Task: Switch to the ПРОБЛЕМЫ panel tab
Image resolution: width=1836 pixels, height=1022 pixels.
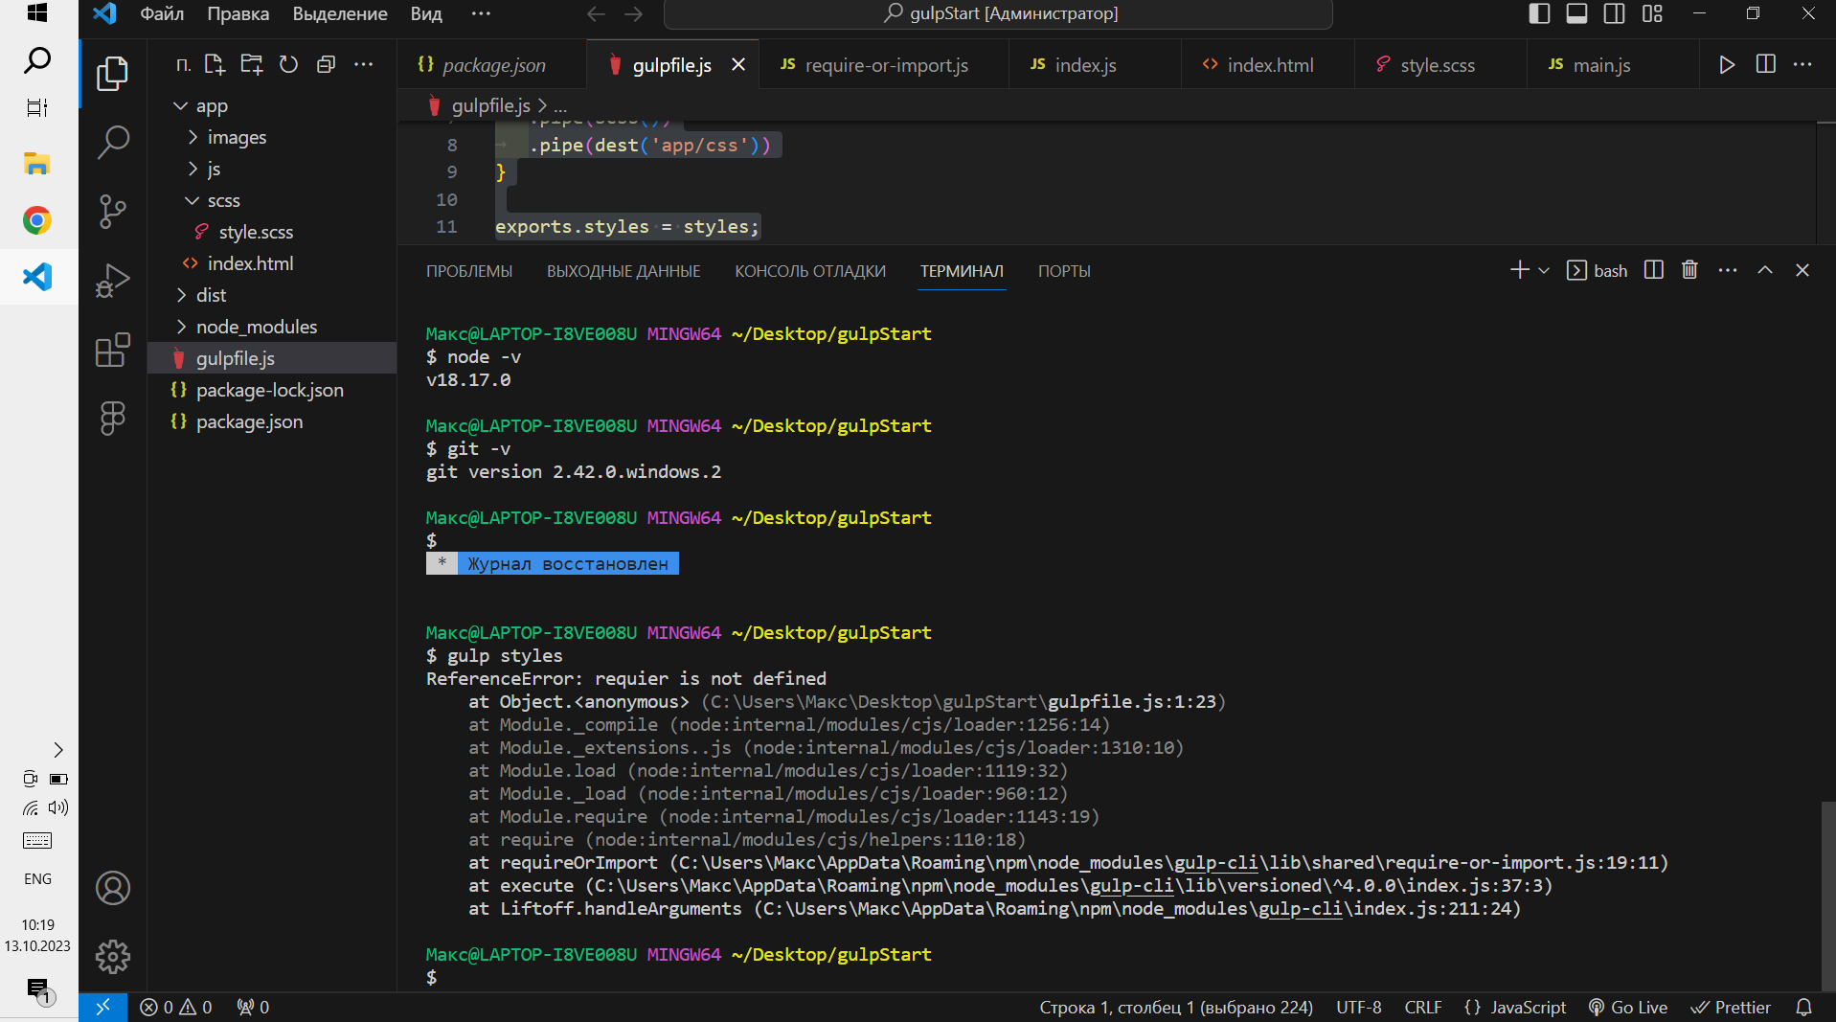Action: 469,271
